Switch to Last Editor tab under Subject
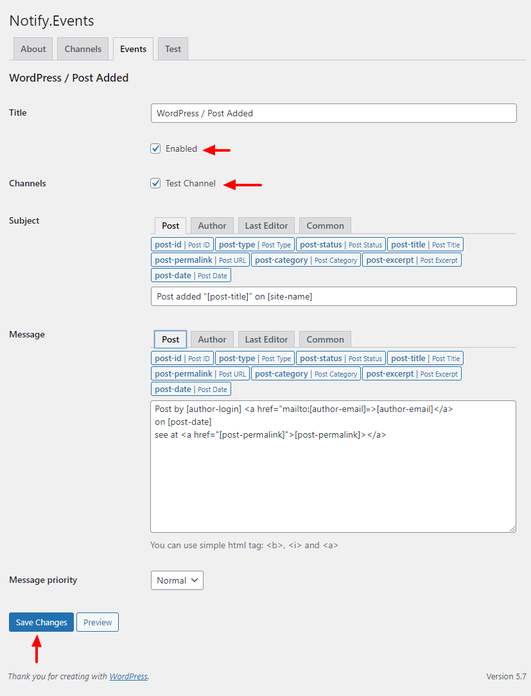Image resolution: width=531 pixels, height=696 pixels. point(266,226)
